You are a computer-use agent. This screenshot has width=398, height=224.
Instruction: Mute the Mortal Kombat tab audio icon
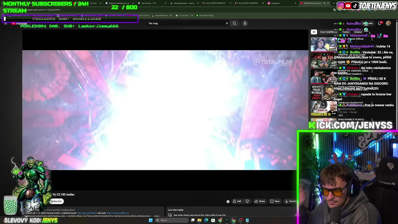pyautogui.click(x=324, y=3)
